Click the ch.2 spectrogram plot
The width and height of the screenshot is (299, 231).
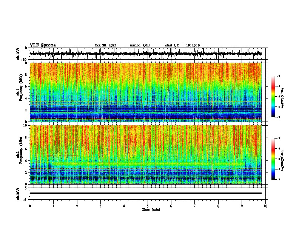(x=146, y=155)
